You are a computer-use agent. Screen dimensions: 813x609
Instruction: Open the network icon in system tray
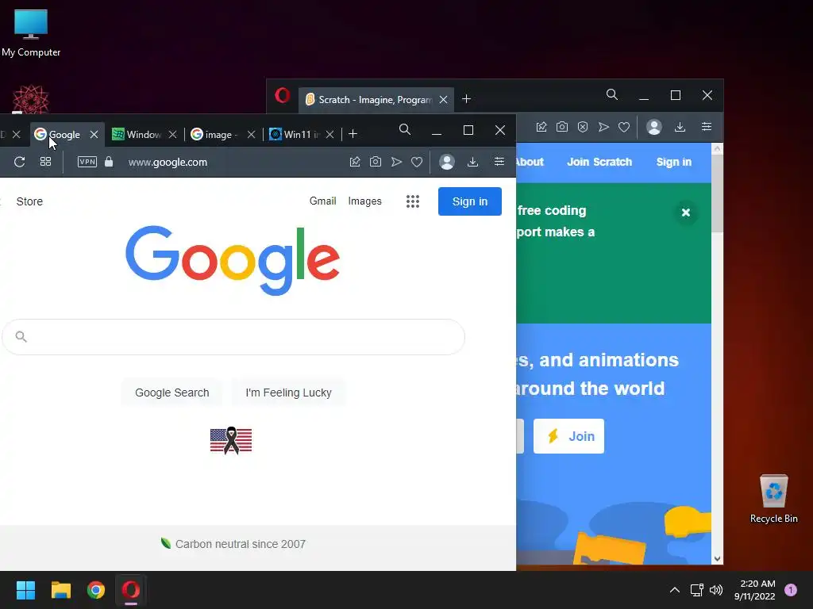coord(696,590)
